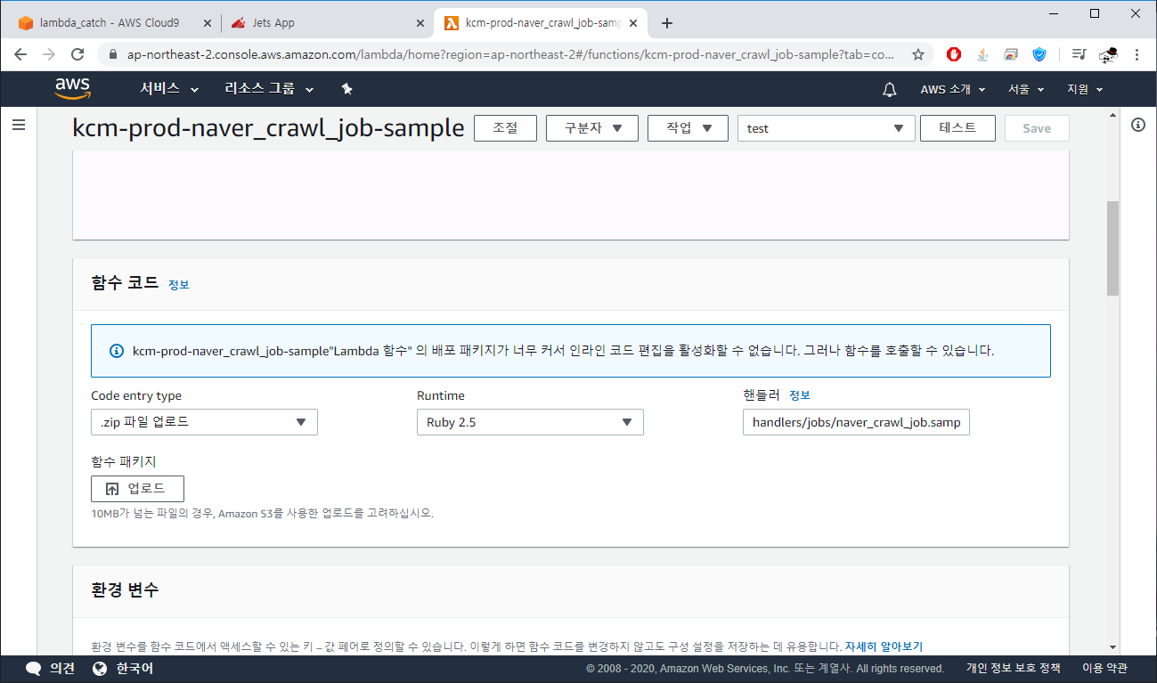Screen dimensions: 1157x683
Task: Open the AWS home logo
Action: (x=72, y=89)
